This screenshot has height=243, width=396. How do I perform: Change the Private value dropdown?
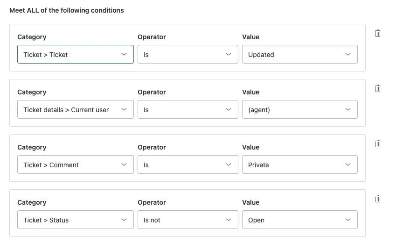(x=299, y=164)
